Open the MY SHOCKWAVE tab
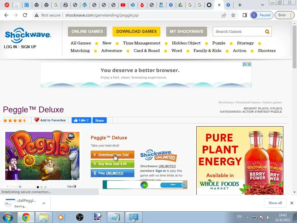Screen dimensions: 297x223 click(186, 31)
